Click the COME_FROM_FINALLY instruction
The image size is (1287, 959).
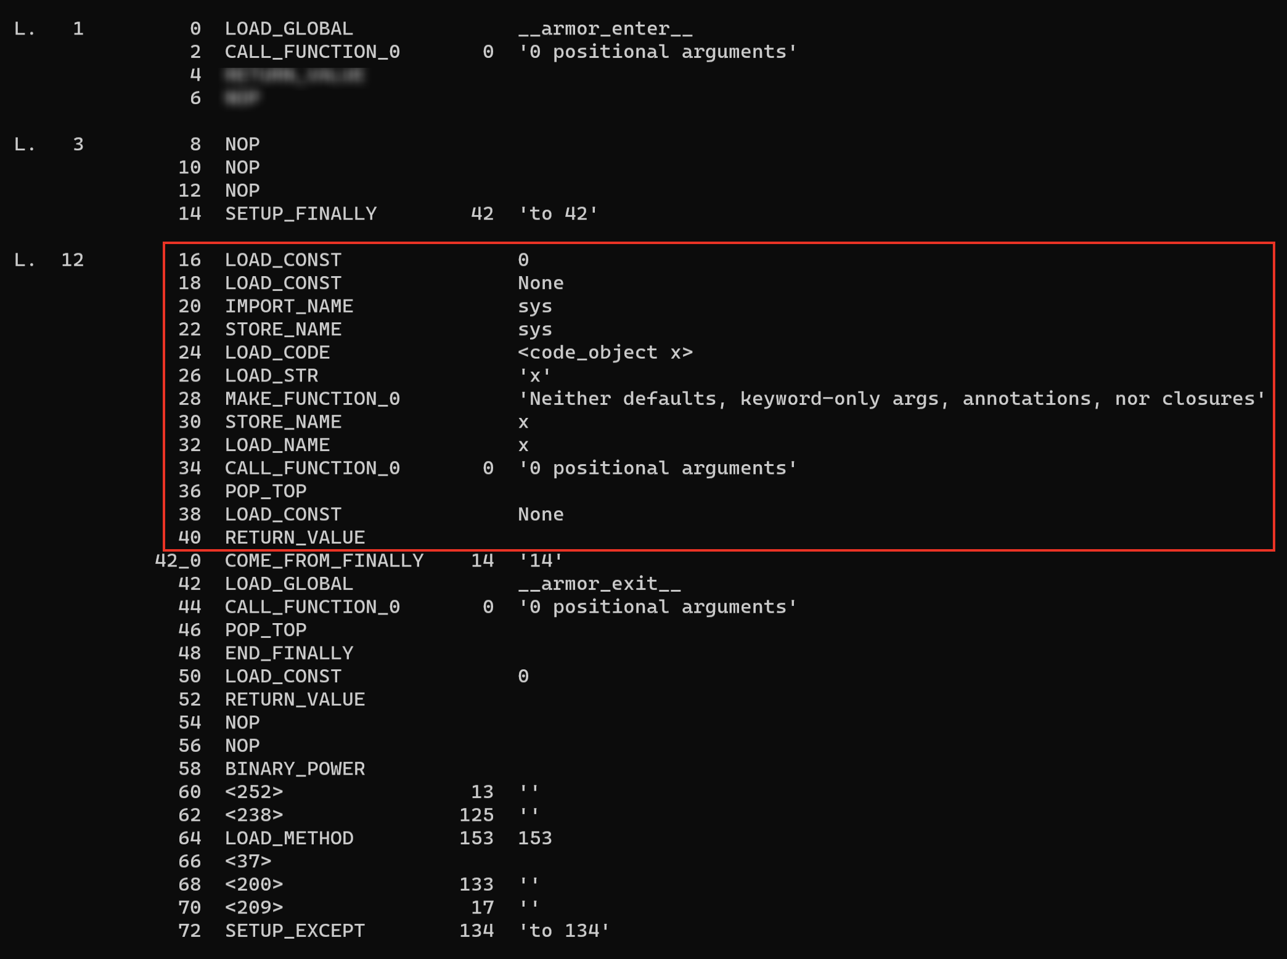point(324,561)
